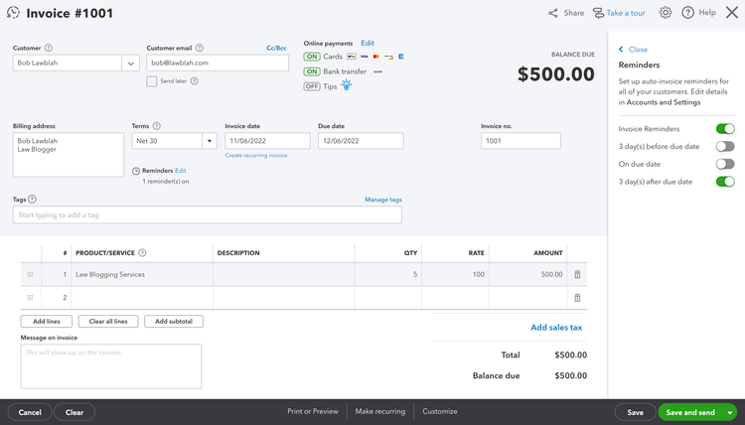The width and height of the screenshot is (745, 425).
Task: Click the Save button
Action: (x=636, y=412)
